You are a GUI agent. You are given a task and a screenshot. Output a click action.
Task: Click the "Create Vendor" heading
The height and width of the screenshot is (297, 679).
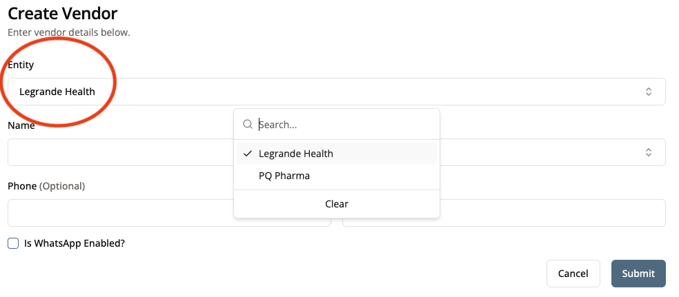pyautogui.click(x=63, y=13)
